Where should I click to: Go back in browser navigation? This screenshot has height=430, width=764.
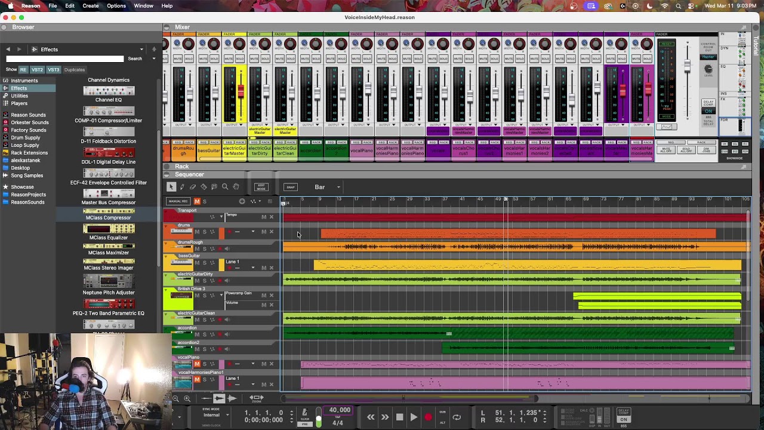[x=8, y=49]
